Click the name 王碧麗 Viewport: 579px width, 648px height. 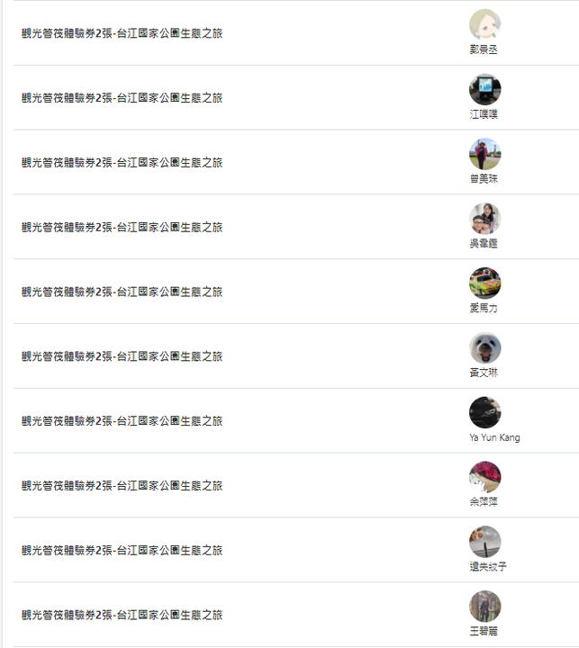click(484, 631)
